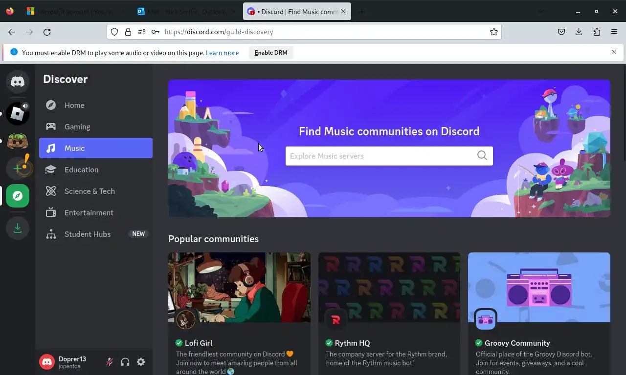The image size is (626, 375).
Task: Bookmark this page with star icon
Action: pos(494,32)
